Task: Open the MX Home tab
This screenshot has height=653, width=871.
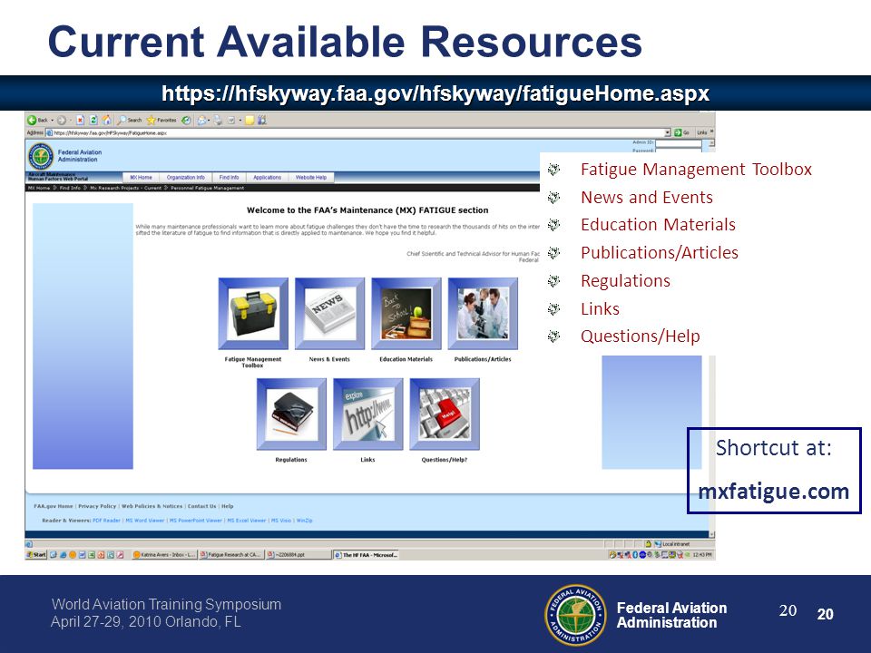Action: [x=142, y=177]
